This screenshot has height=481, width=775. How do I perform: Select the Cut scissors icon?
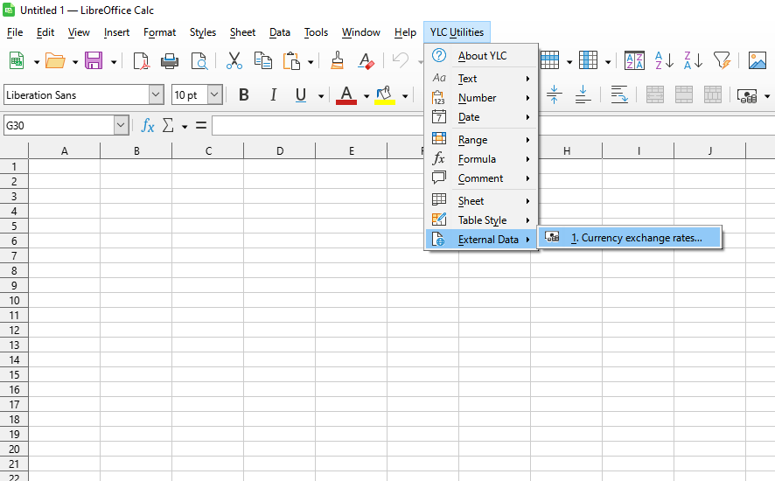[234, 60]
